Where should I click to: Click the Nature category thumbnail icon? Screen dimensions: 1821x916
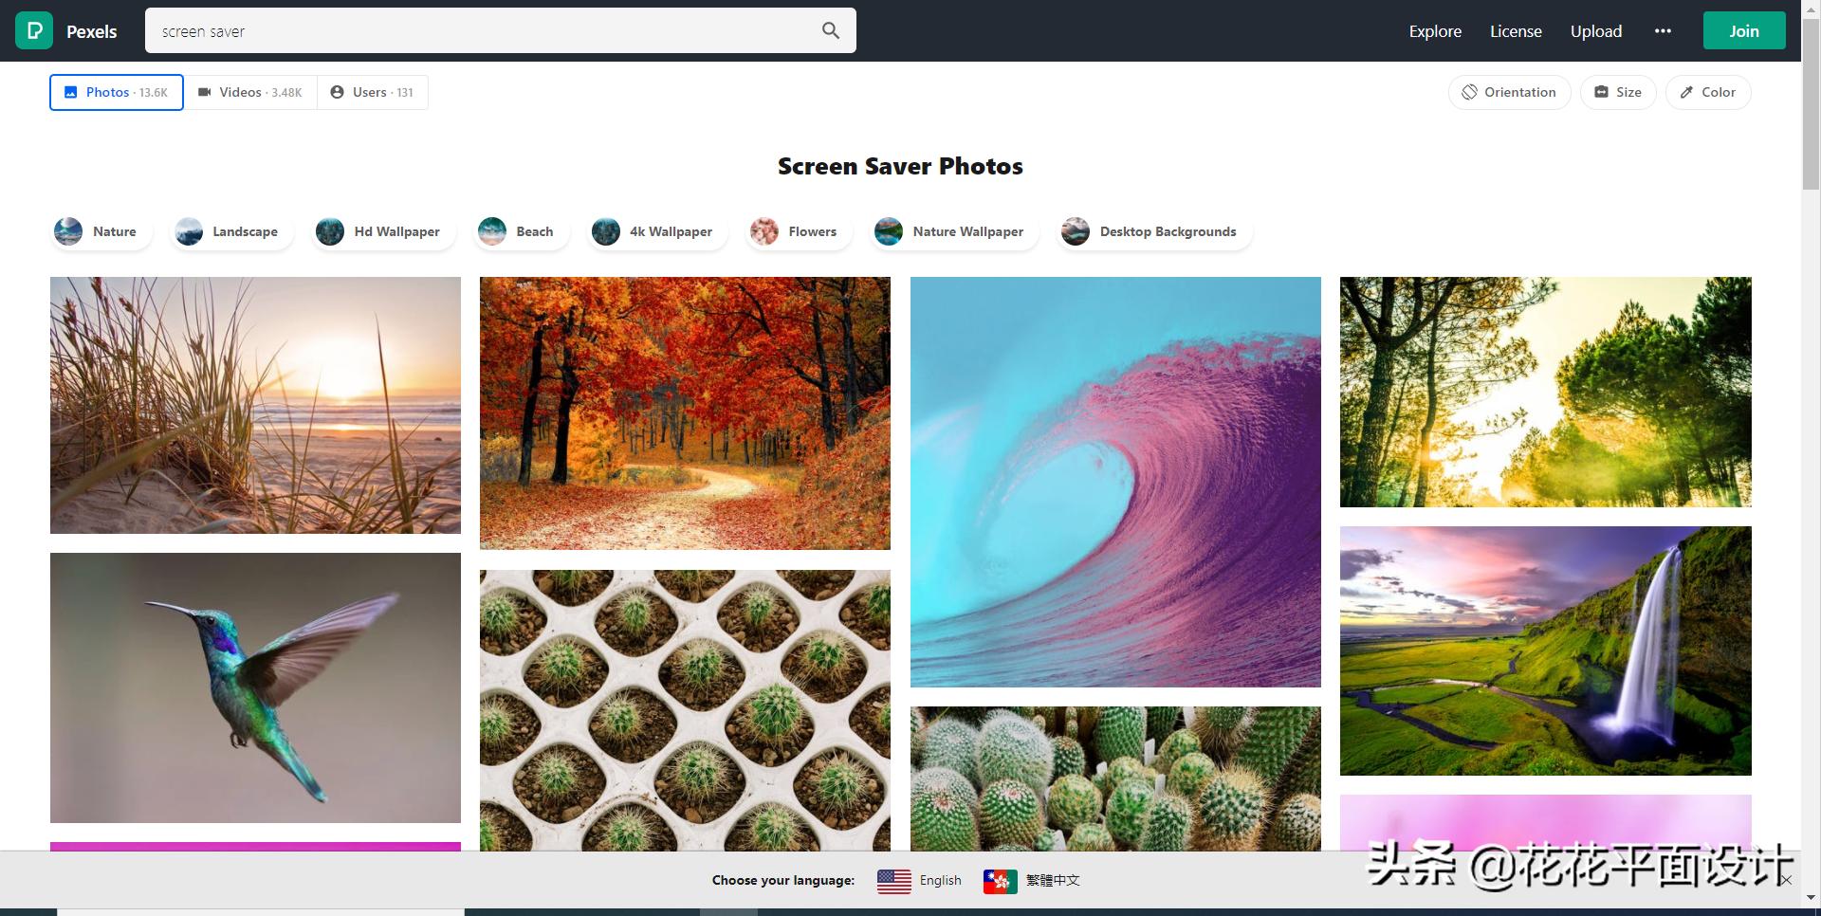click(68, 231)
